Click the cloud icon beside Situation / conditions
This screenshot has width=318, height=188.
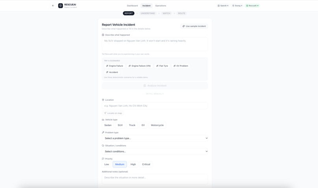tap(103, 146)
